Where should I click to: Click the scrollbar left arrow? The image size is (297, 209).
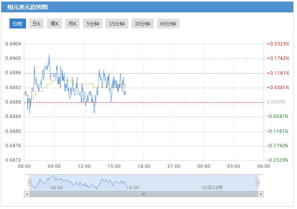(x=27, y=194)
